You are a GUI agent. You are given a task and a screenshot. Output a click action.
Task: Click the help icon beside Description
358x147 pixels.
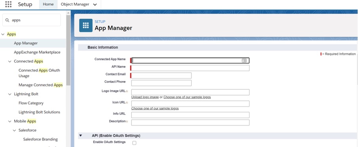click(127, 121)
